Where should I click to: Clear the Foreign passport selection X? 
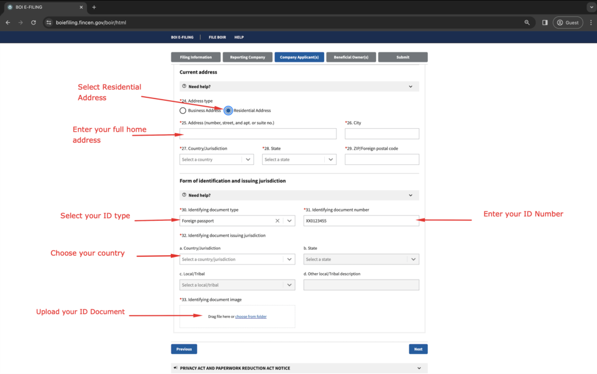point(278,221)
